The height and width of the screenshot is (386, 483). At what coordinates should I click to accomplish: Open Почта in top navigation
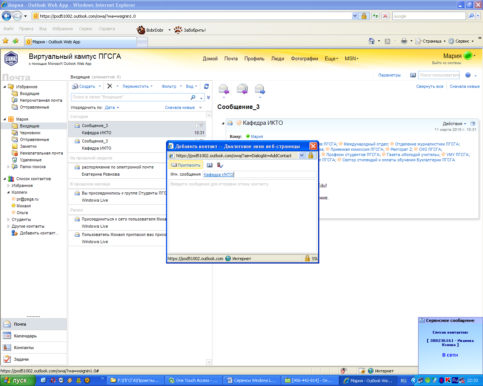tap(231, 58)
